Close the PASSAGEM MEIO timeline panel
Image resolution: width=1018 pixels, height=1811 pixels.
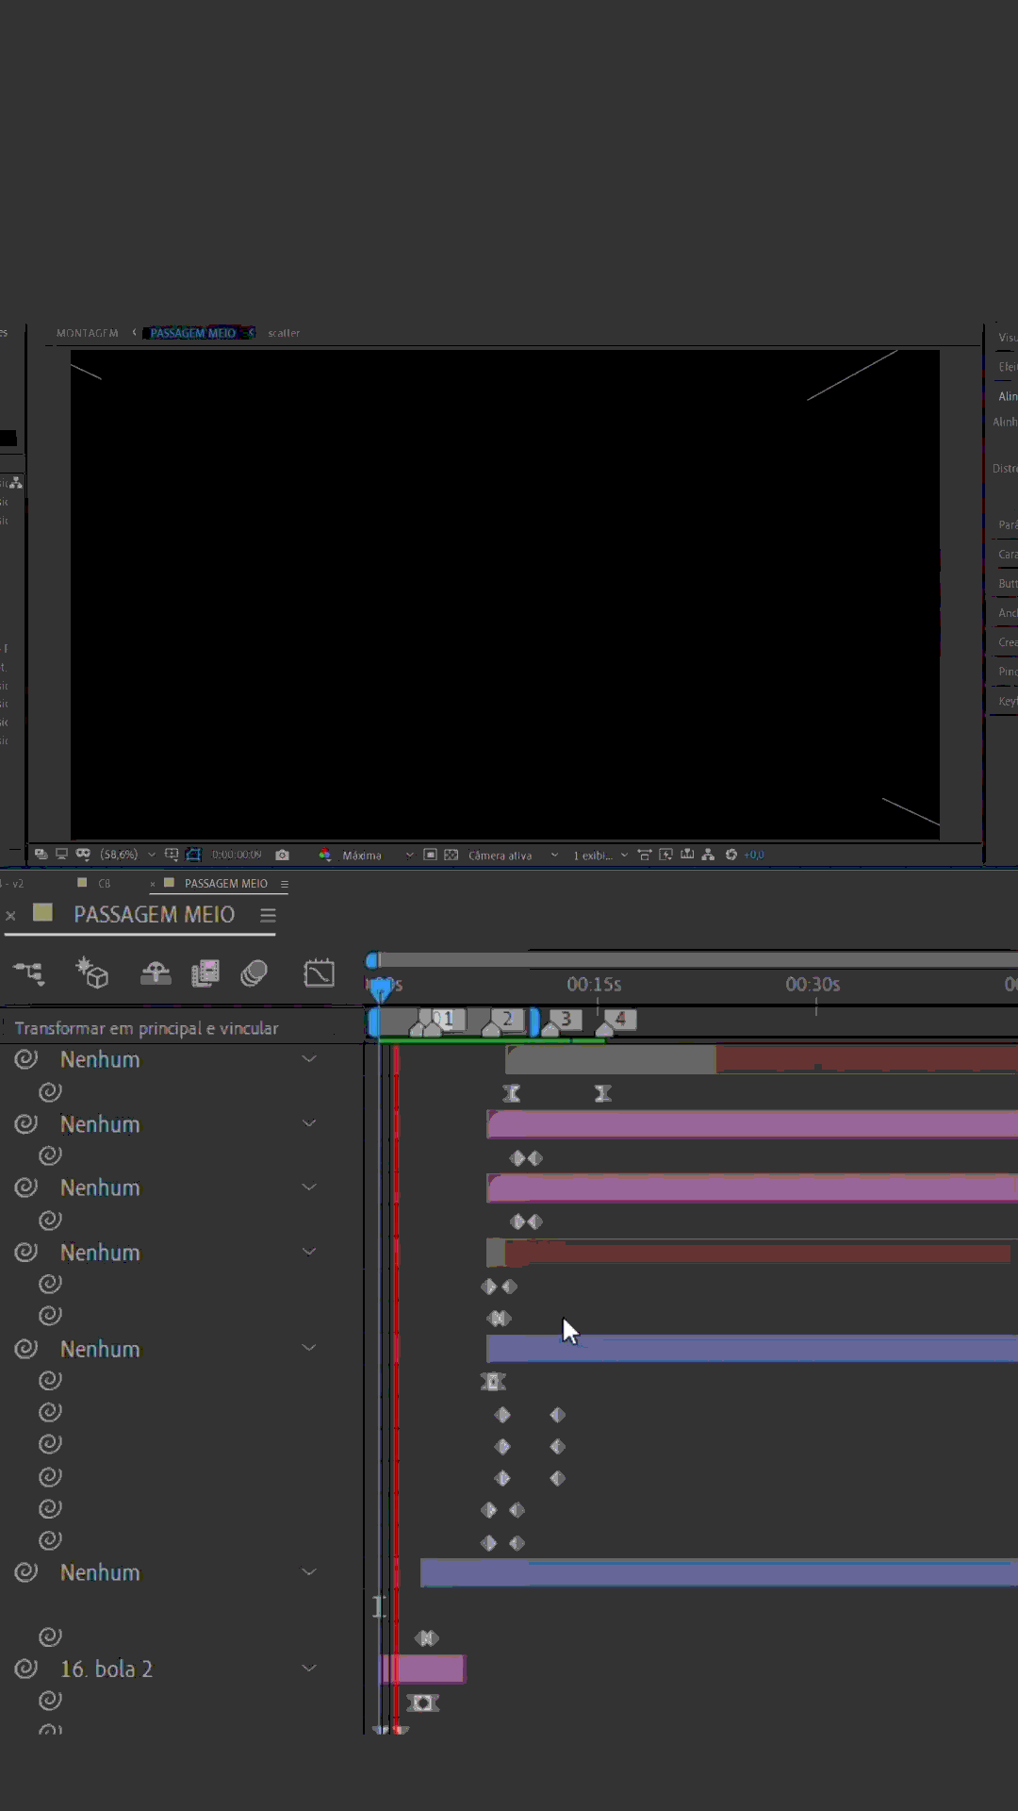[10, 915]
